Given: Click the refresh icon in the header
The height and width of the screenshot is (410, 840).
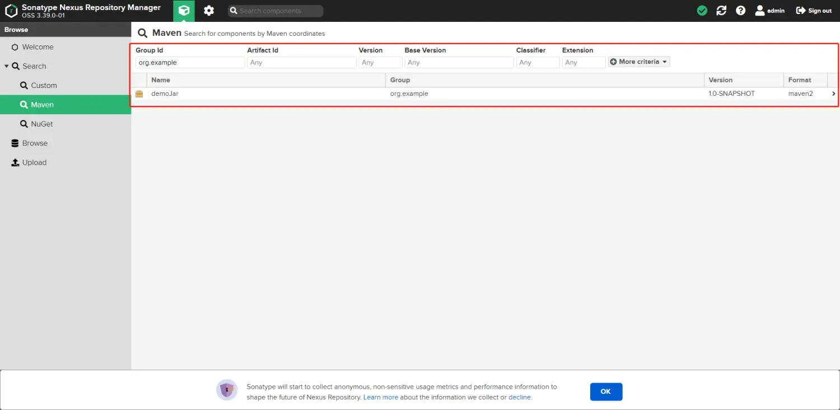Looking at the screenshot, I should tap(721, 11).
